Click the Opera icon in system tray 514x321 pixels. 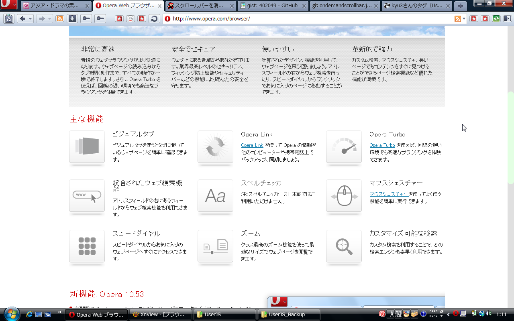point(456,313)
